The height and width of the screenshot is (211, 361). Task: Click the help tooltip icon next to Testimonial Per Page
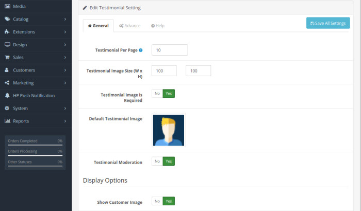click(x=140, y=50)
